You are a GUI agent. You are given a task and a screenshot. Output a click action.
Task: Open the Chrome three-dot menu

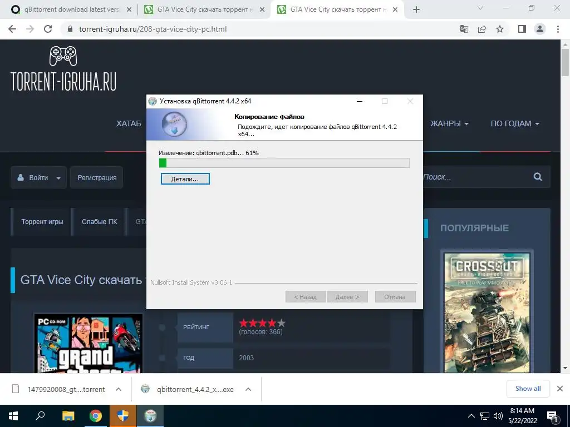pyautogui.click(x=558, y=29)
